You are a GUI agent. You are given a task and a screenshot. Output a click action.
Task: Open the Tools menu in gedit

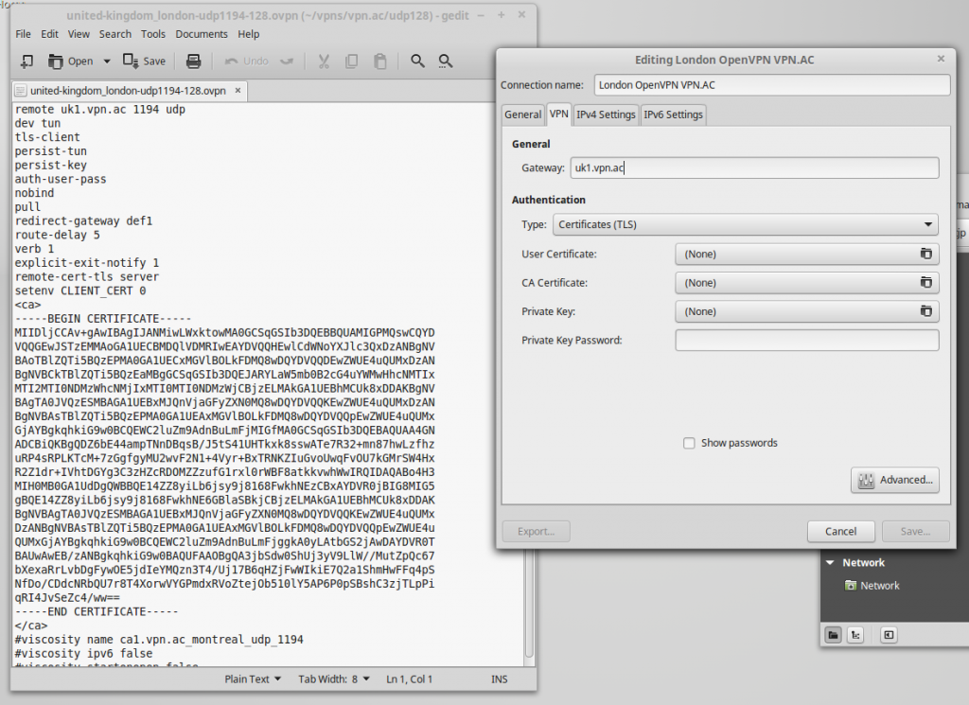tap(152, 34)
